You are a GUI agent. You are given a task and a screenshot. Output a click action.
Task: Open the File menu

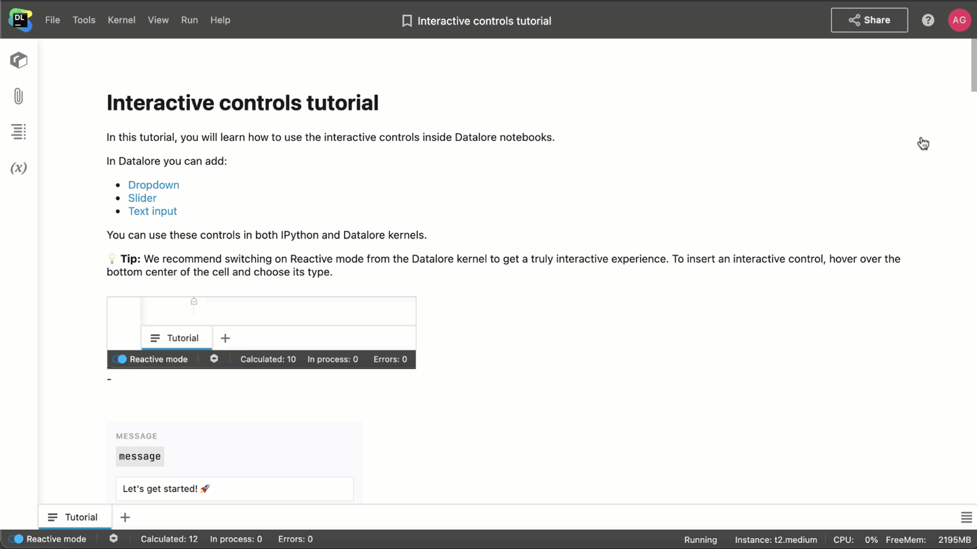coord(52,20)
